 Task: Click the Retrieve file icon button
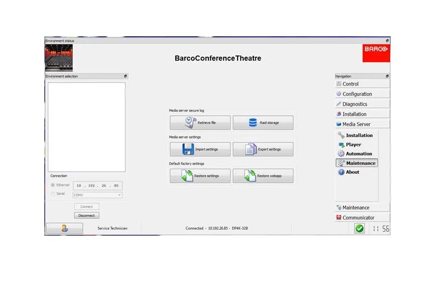(x=189, y=122)
